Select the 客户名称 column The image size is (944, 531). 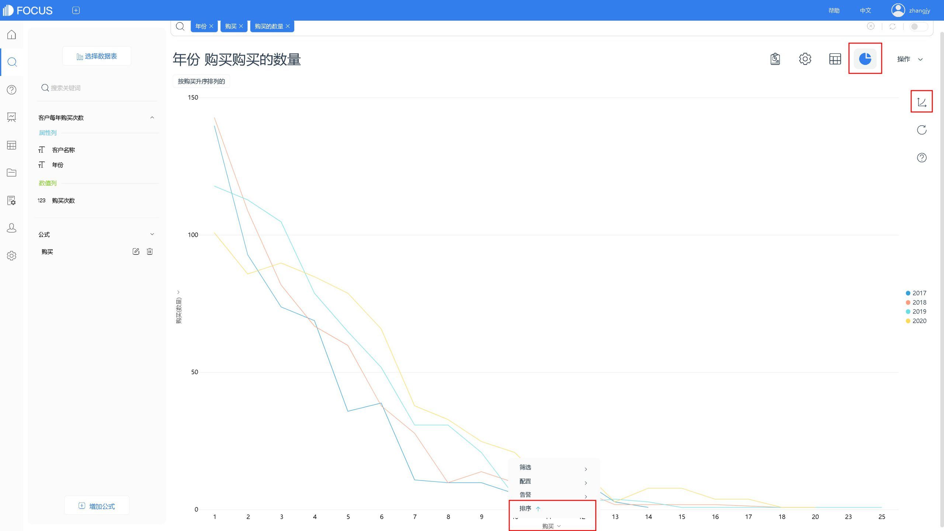[63, 150]
